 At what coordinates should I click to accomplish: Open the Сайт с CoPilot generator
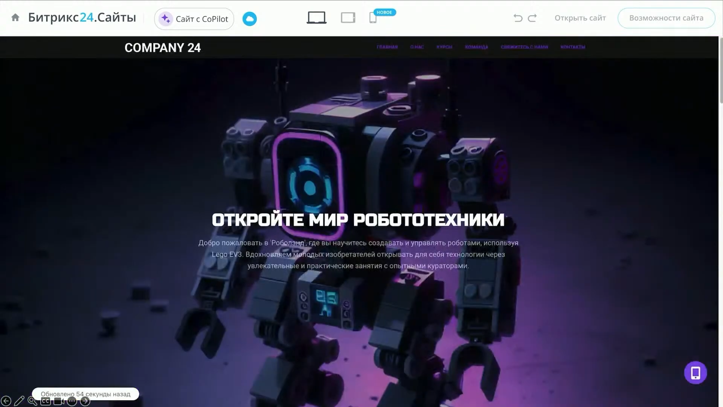[194, 19]
